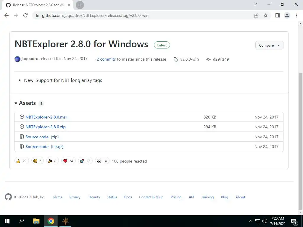Select the 820 KB file size text

(x=210, y=117)
